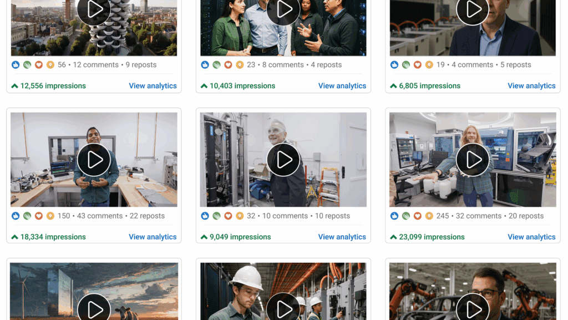Click the like reaction icon on the 150-reaction post

(x=16, y=216)
